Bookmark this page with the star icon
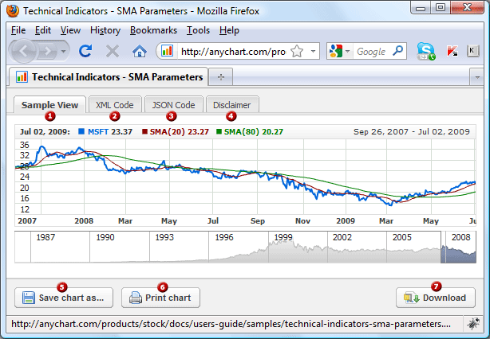This screenshot has width=490, height=339. (x=297, y=52)
